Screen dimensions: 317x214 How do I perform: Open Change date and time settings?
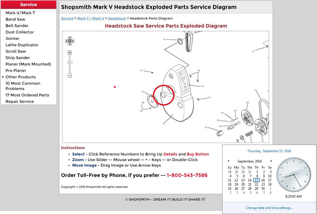click(269, 208)
